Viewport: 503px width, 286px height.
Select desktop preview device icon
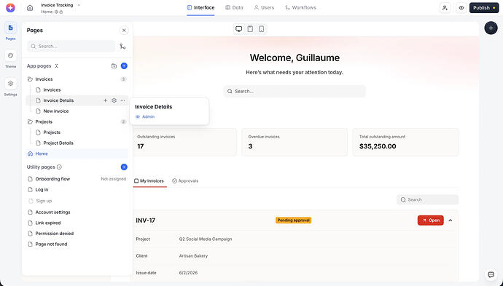click(x=238, y=29)
